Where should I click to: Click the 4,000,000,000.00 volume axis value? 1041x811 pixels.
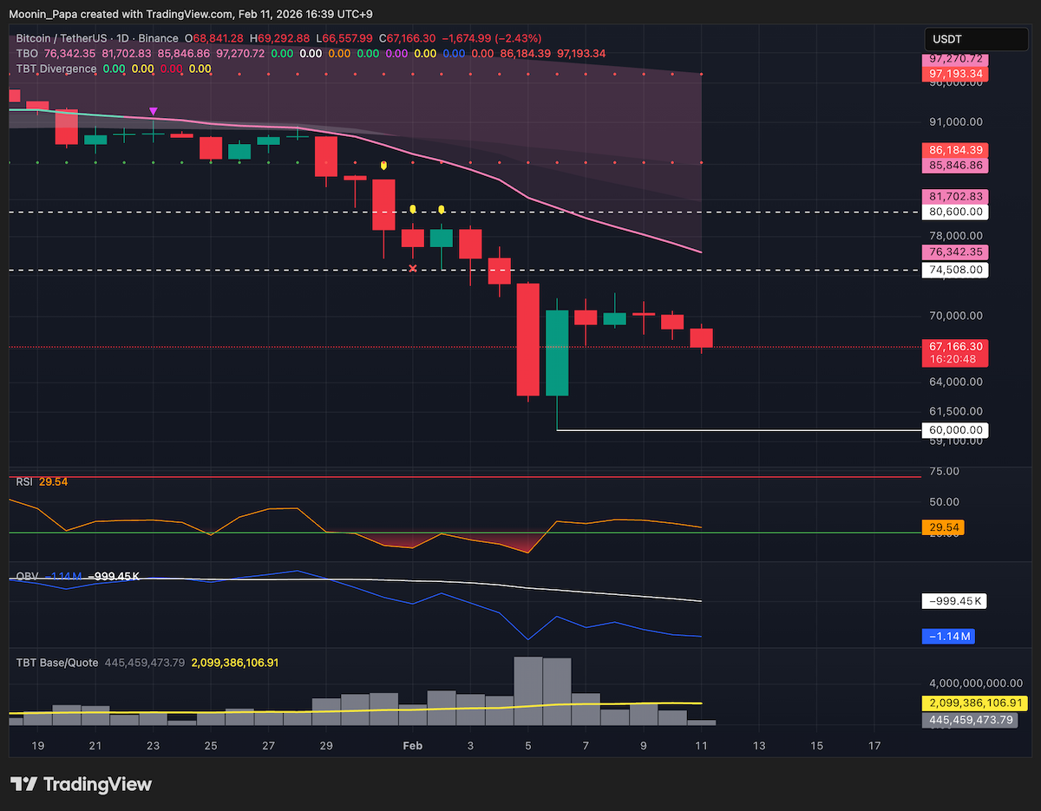click(x=978, y=683)
